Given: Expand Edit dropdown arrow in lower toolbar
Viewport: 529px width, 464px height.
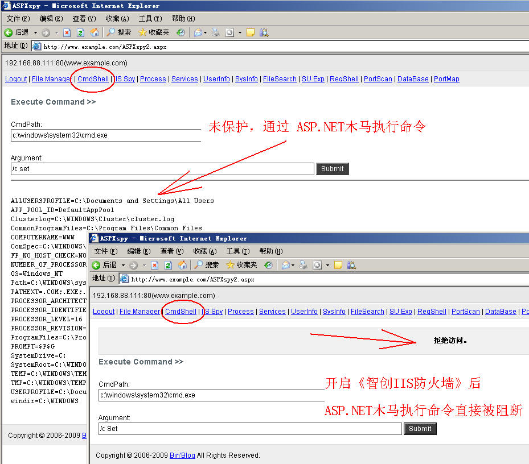Looking at the screenshot, I should 327,265.
